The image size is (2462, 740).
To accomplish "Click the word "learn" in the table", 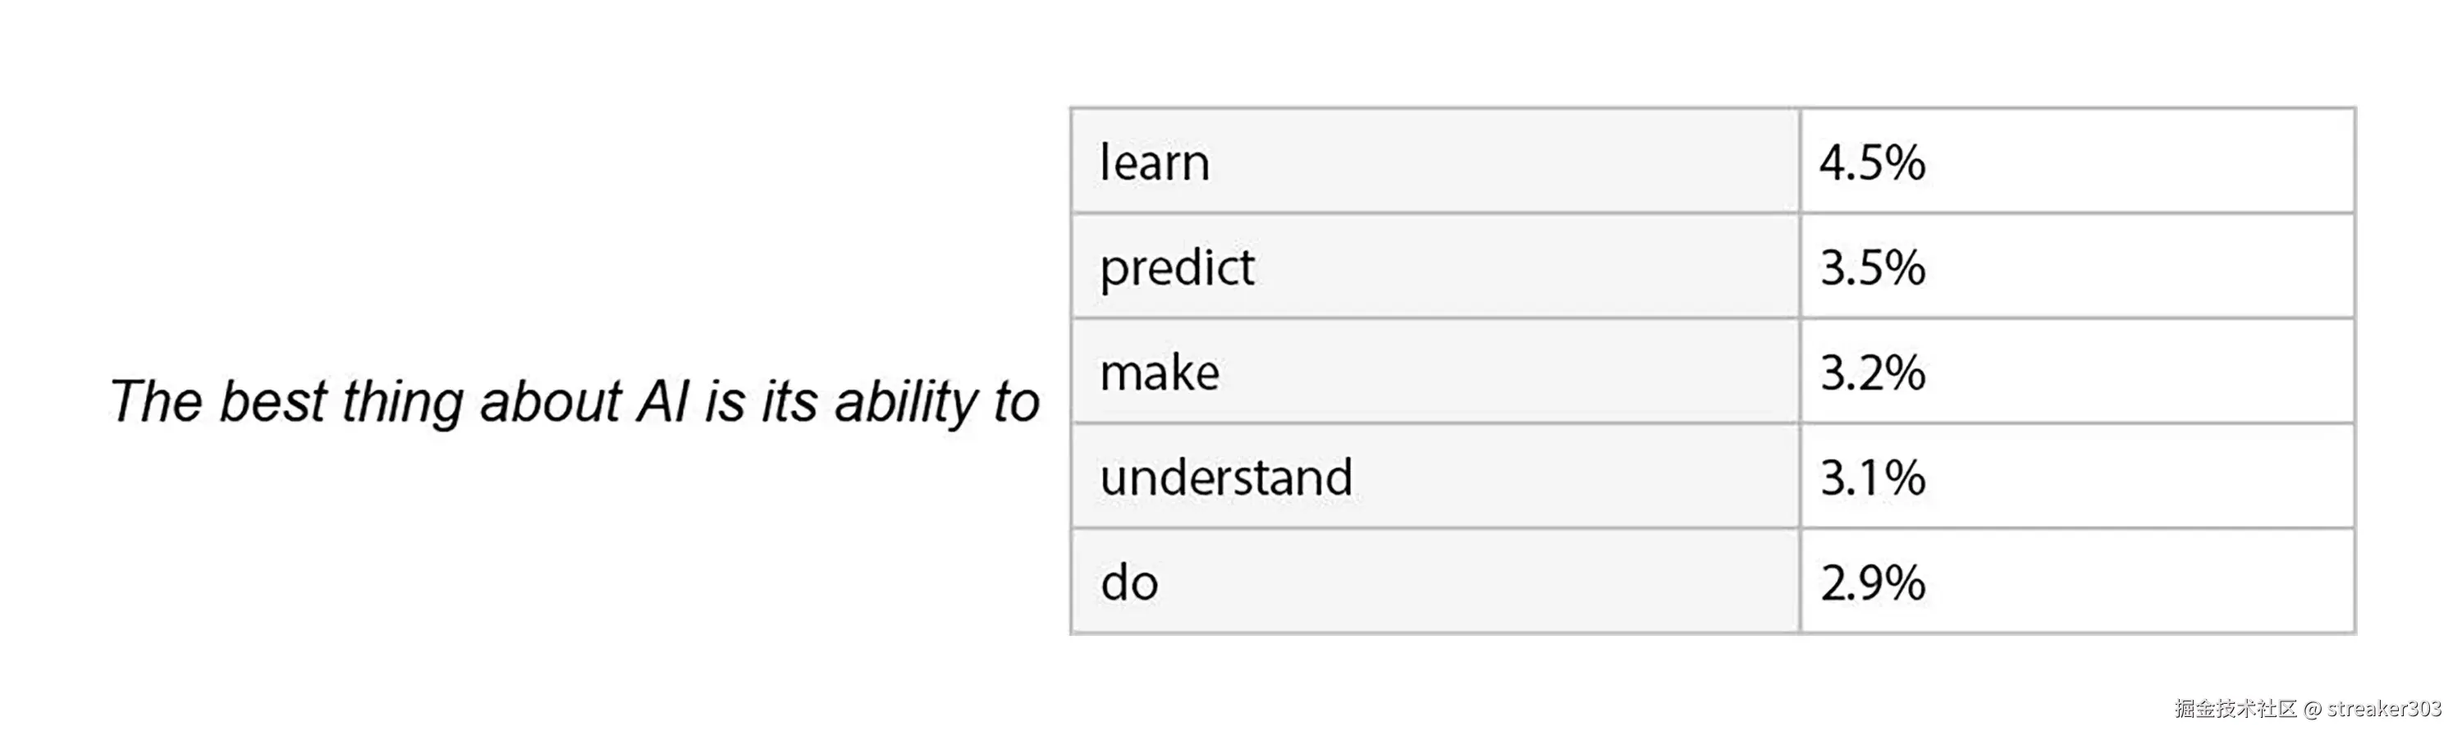I will tap(1155, 162).
